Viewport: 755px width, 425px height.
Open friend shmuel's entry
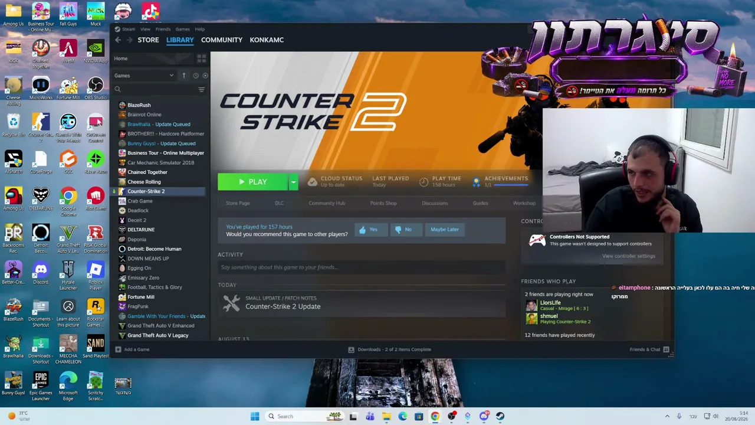coord(558,319)
